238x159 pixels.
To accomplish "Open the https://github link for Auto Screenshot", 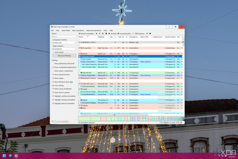I will [146, 62].
